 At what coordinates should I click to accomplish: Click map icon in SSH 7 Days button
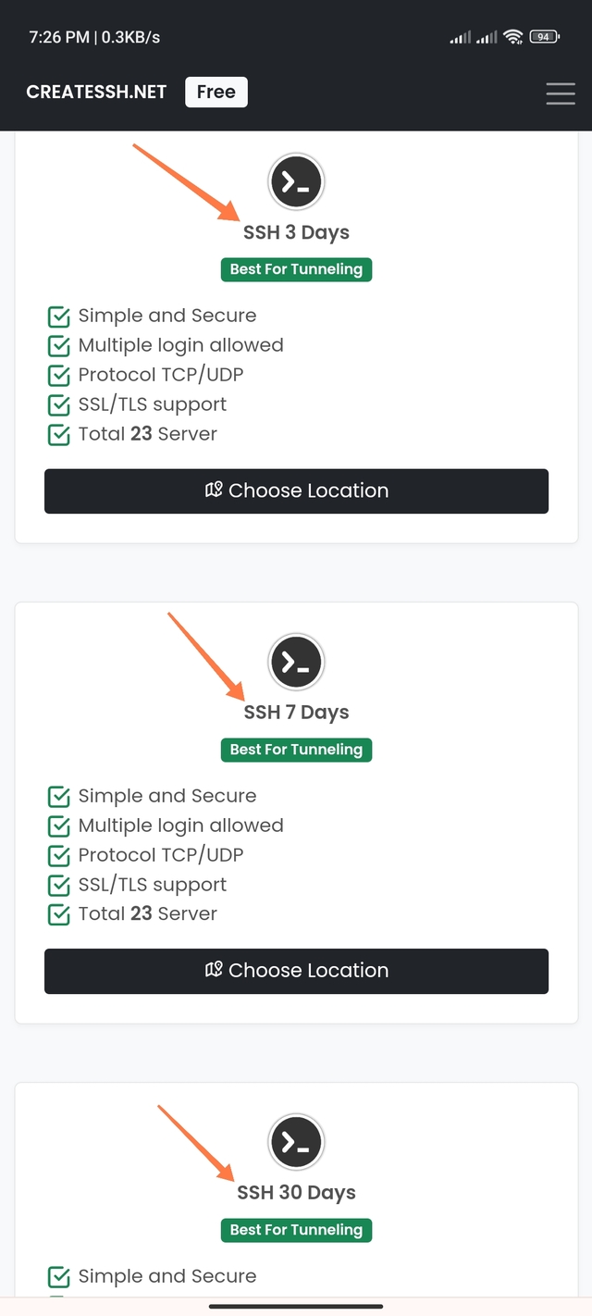[214, 970]
